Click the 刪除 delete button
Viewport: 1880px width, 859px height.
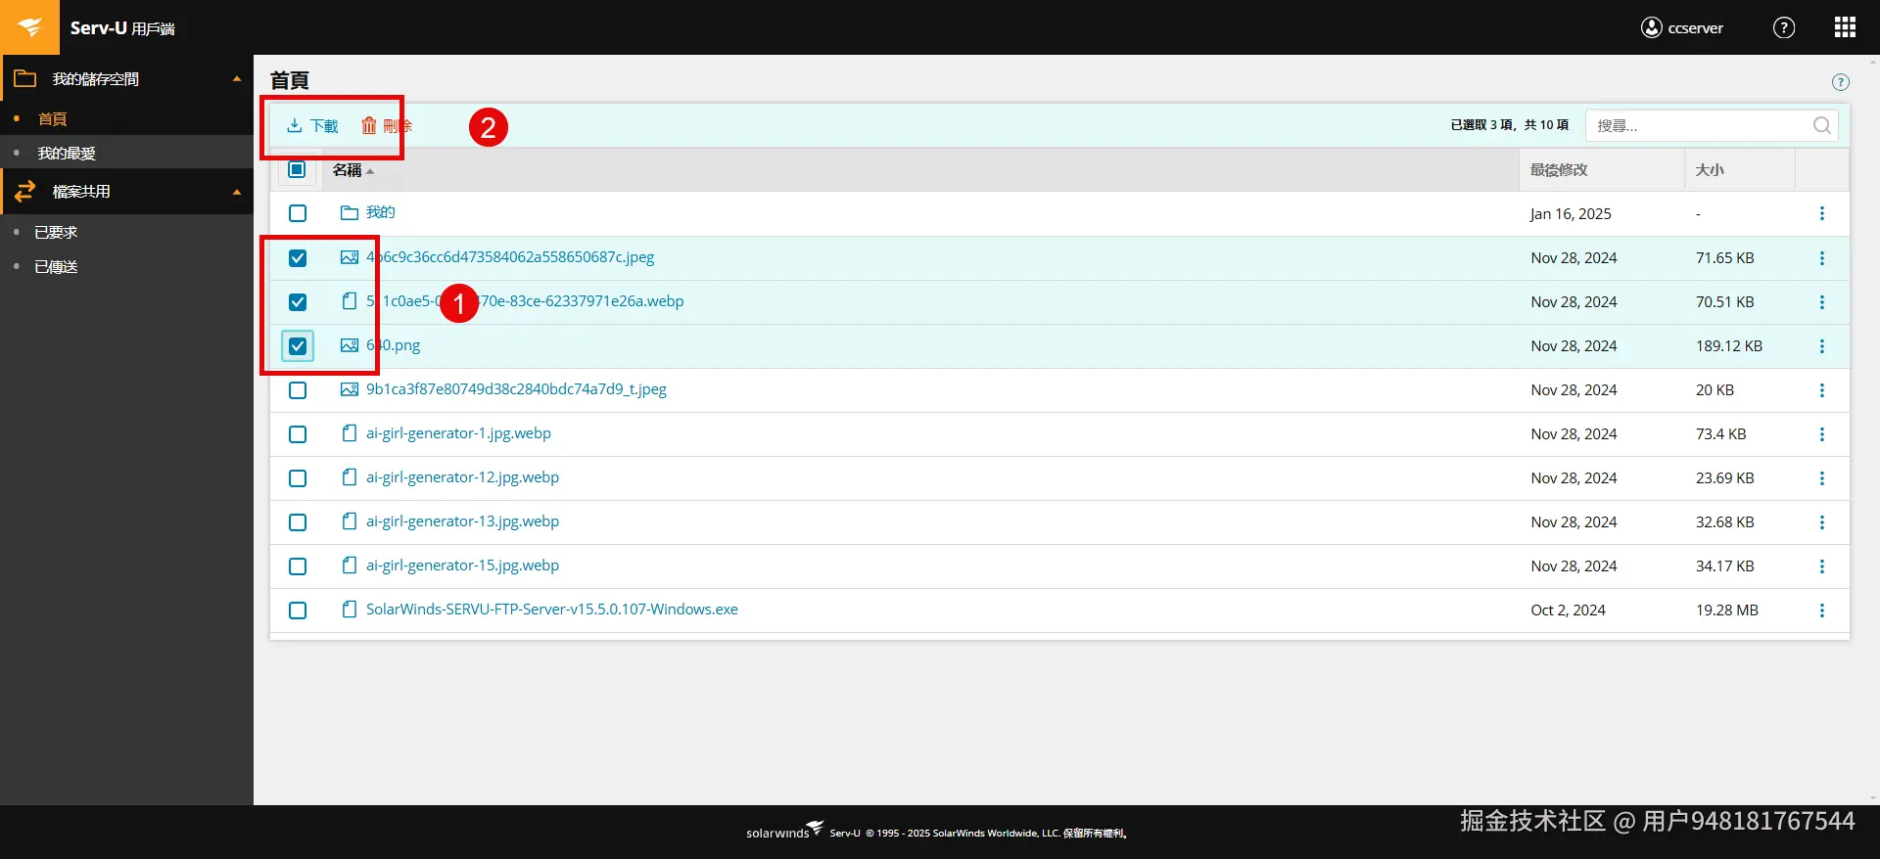pyautogui.click(x=386, y=126)
